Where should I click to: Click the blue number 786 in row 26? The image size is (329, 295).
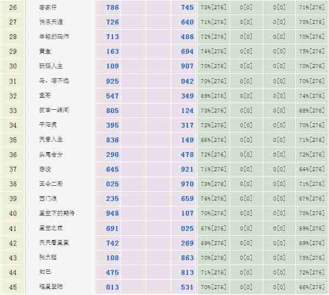point(112,8)
